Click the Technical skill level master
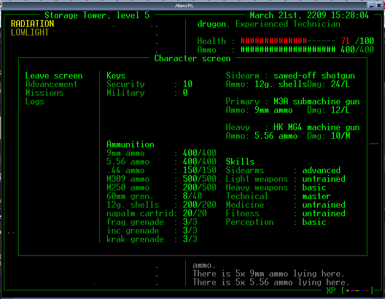This screenshot has width=385, height=299. (x=317, y=196)
